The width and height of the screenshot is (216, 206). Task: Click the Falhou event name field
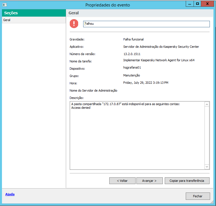point(147,24)
